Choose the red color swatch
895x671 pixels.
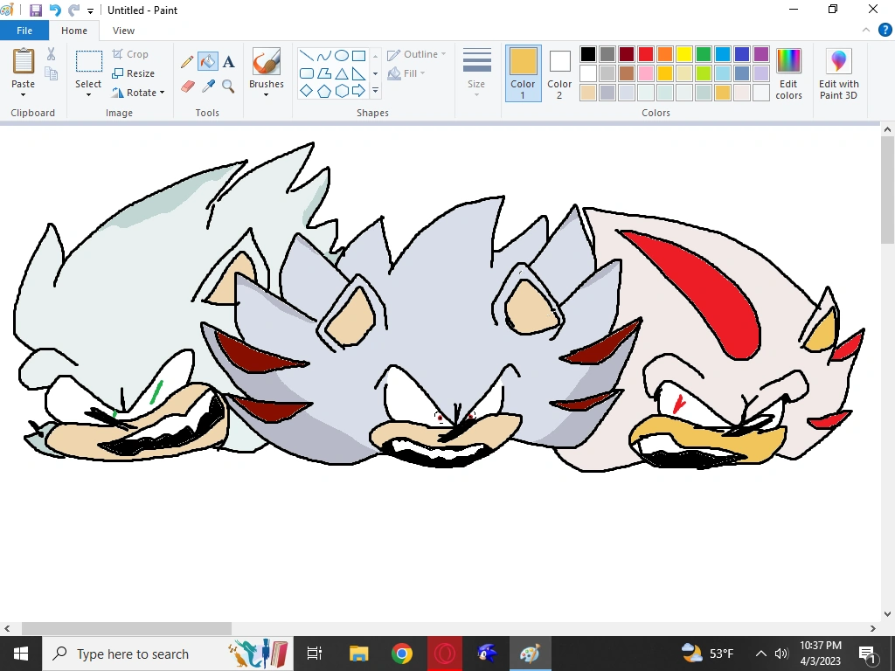646,54
